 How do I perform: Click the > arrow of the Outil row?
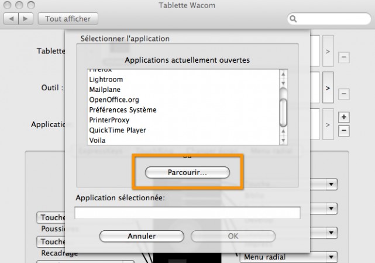pos(328,88)
